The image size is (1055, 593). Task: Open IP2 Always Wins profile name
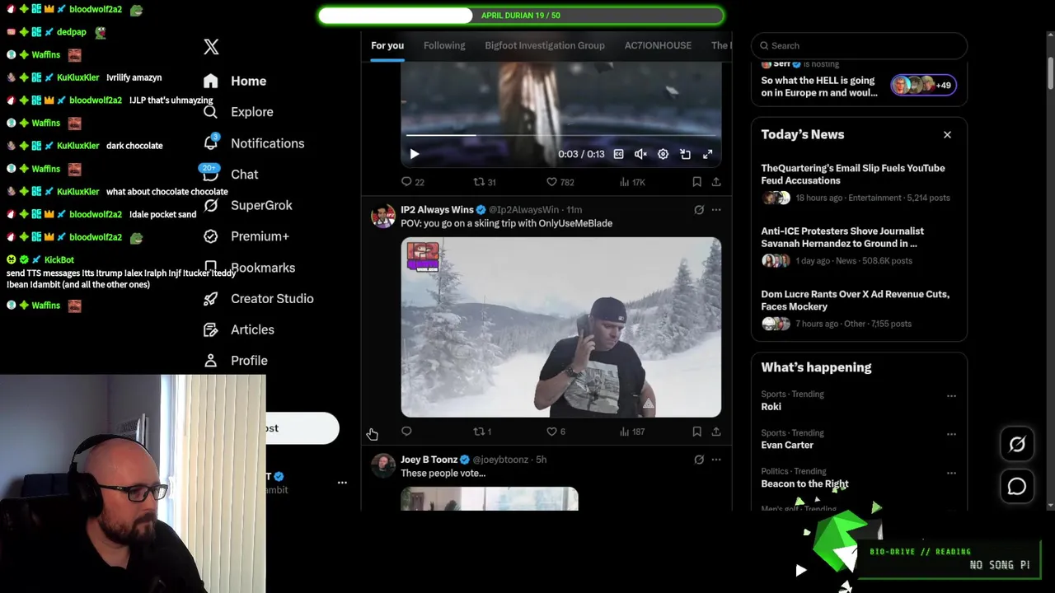pos(437,210)
